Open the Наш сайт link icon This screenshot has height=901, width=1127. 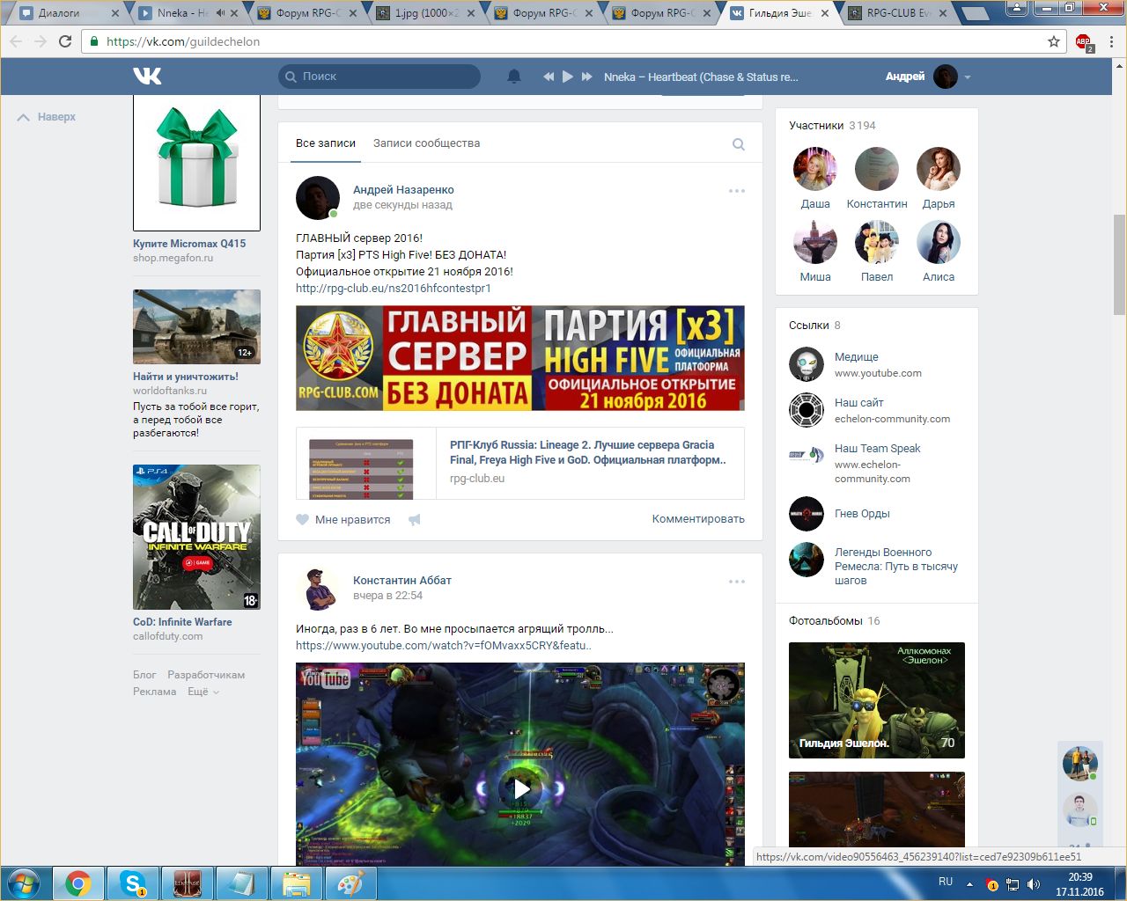point(807,410)
